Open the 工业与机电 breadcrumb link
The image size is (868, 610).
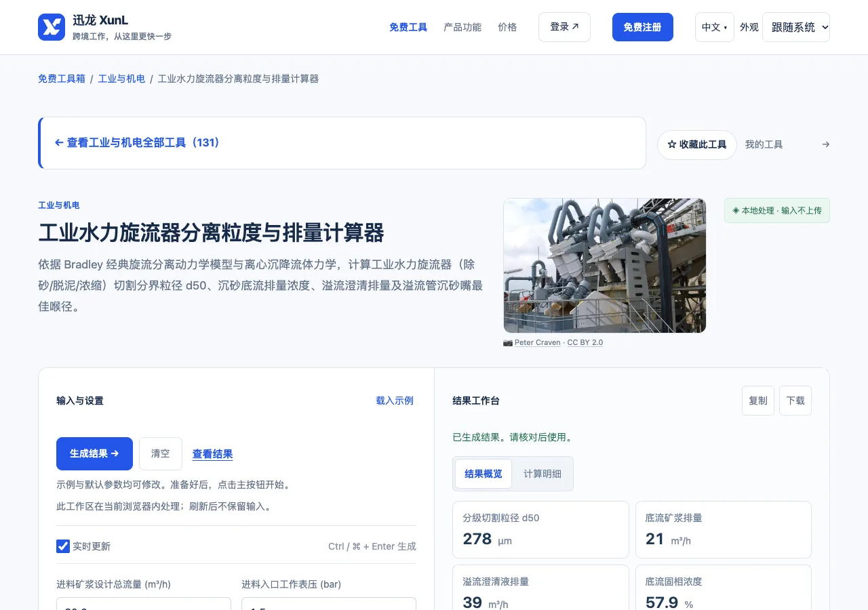(x=121, y=79)
